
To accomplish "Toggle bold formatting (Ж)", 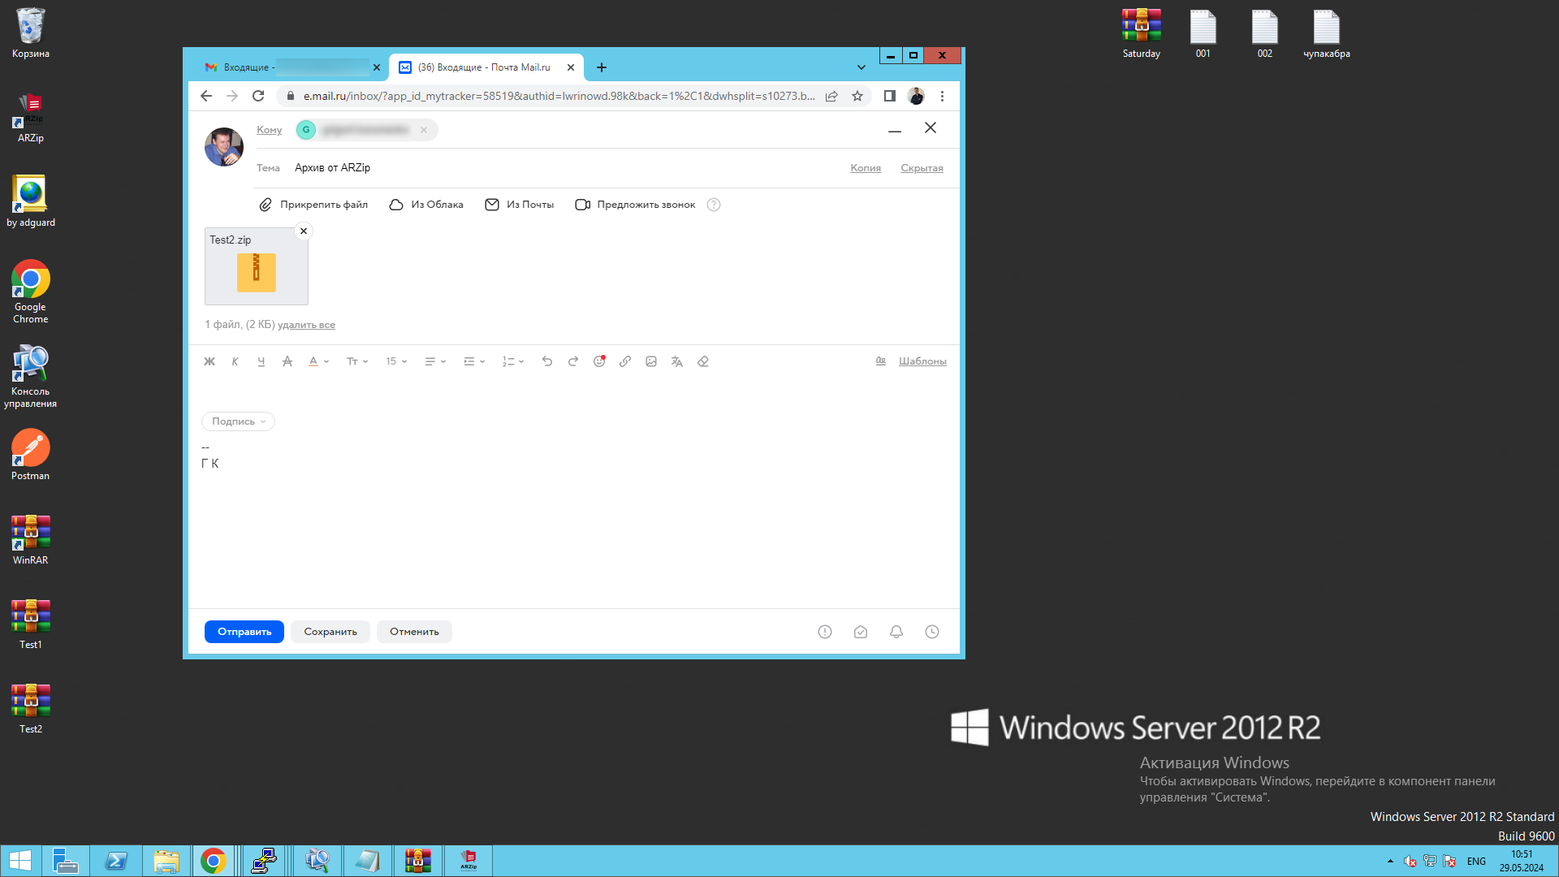I will coord(209,361).
